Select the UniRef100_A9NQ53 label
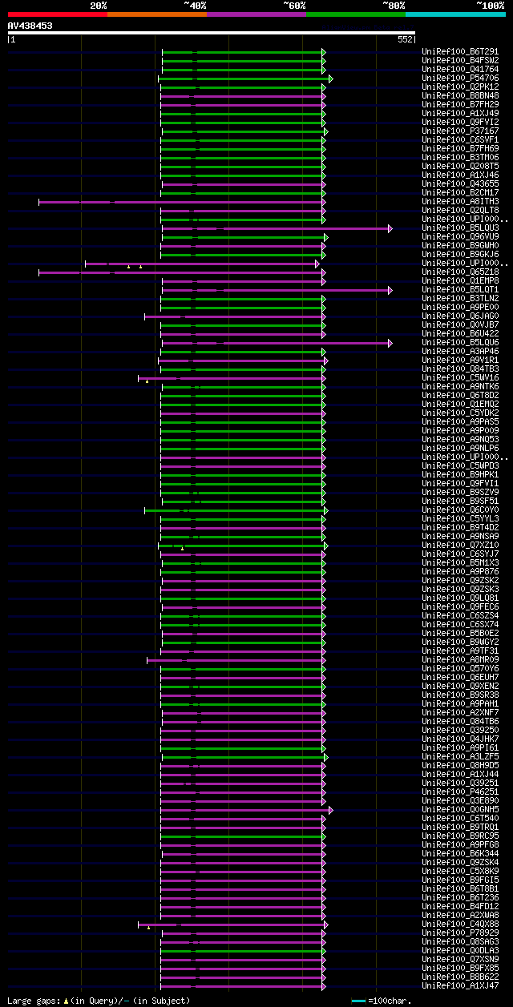This screenshot has height=1007, width=513. click(x=459, y=440)
